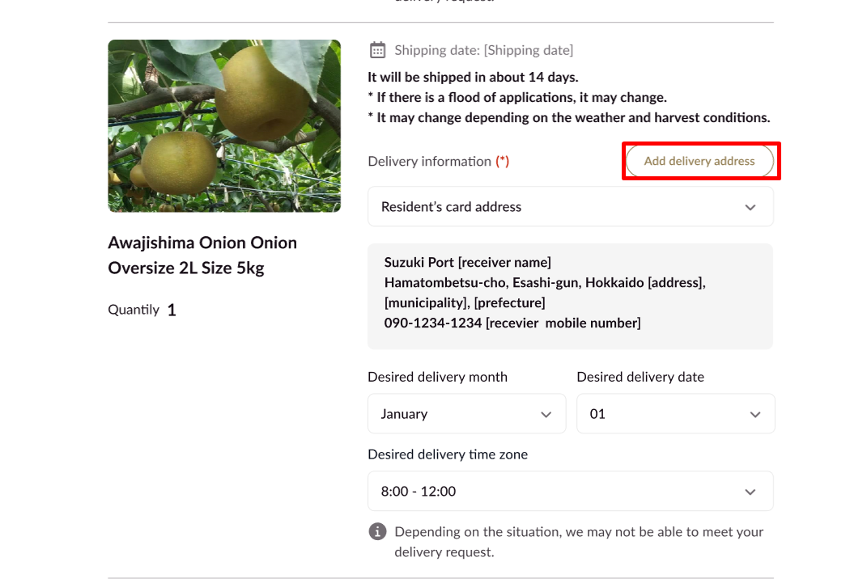Click the calendar icon beside Shipping date

click(377, 50)
